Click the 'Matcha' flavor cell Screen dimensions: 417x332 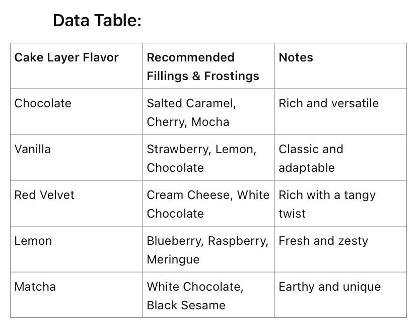pyautogui.click(x=35, y=287)
